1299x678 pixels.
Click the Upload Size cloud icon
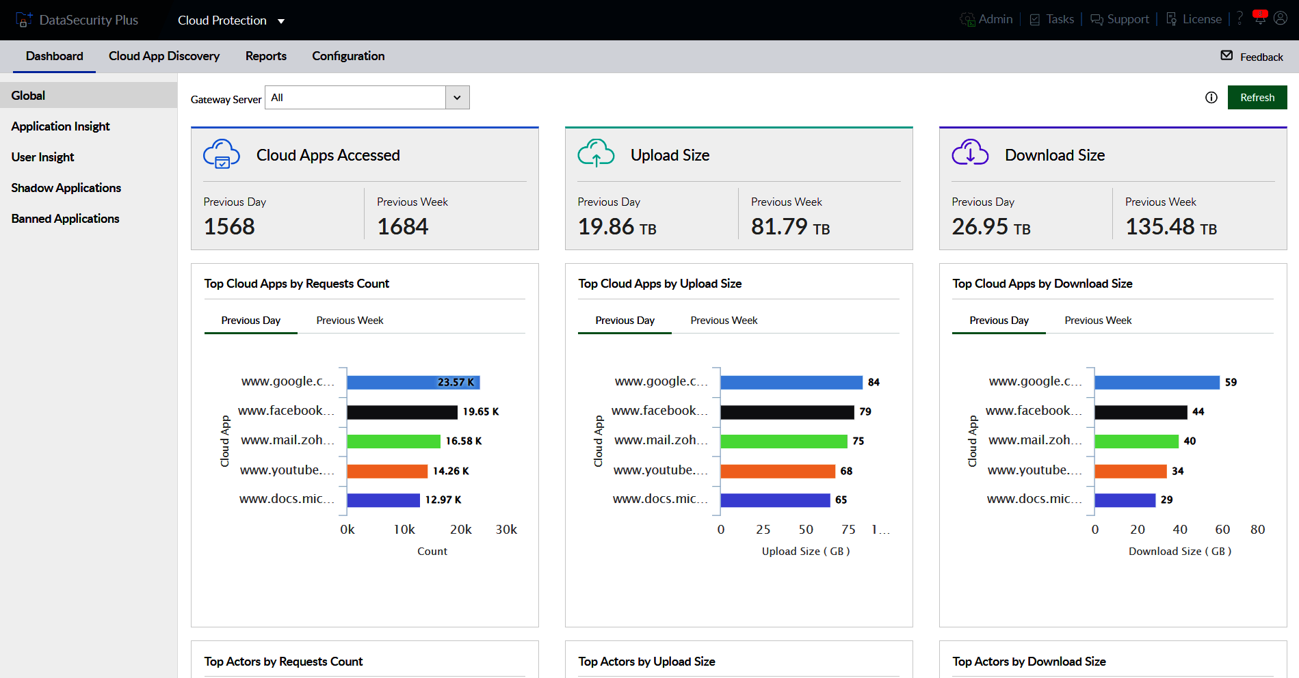tap(596, 154)
